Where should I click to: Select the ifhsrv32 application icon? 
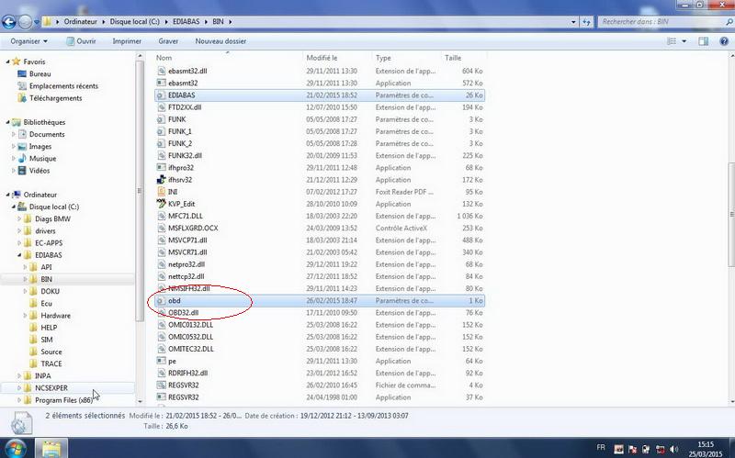click(x=162, y=179)
